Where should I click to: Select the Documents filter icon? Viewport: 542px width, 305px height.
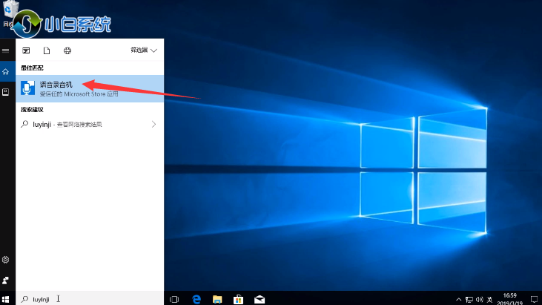tap(47, 50)
